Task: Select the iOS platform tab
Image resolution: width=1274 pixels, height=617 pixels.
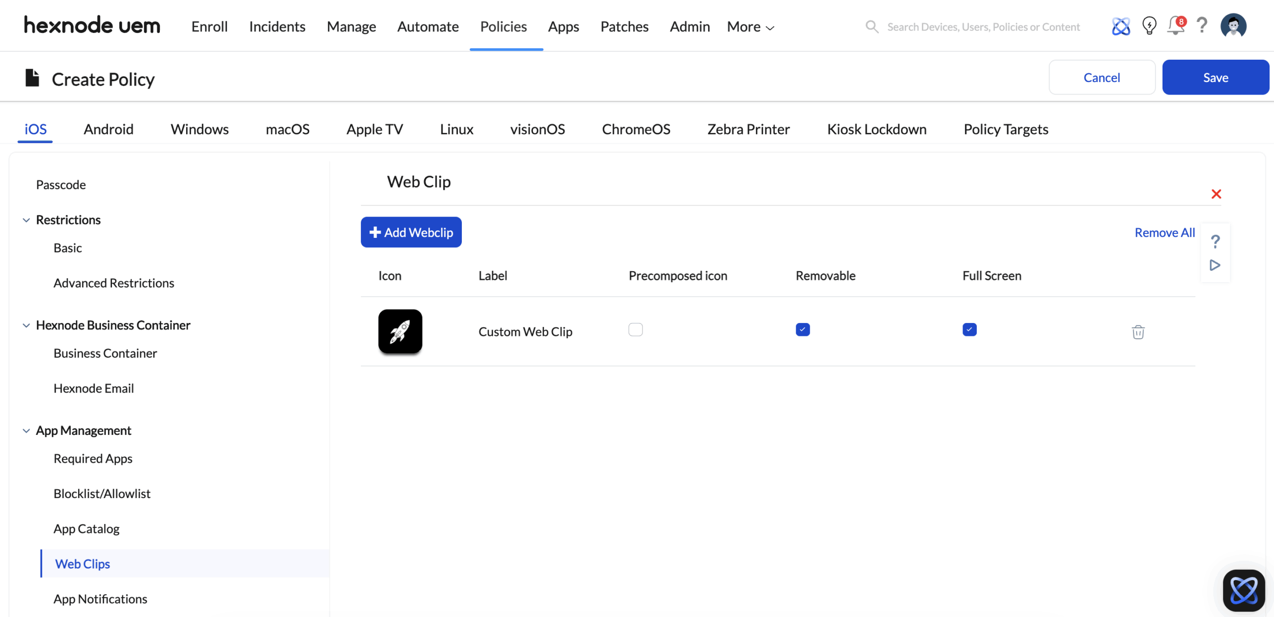Action: pyautogui.click(x=35, y=129)
